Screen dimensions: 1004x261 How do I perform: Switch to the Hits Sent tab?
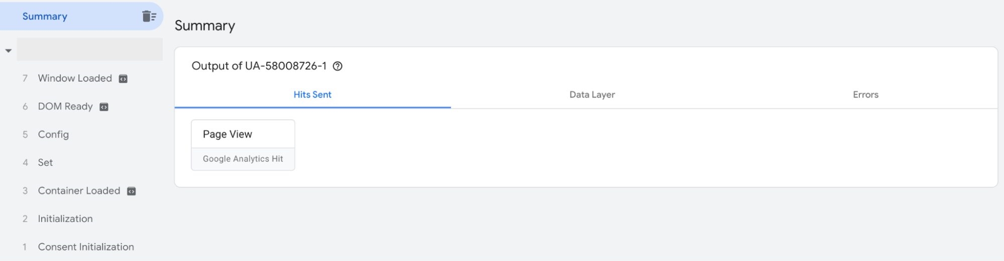tap(312, 95)
